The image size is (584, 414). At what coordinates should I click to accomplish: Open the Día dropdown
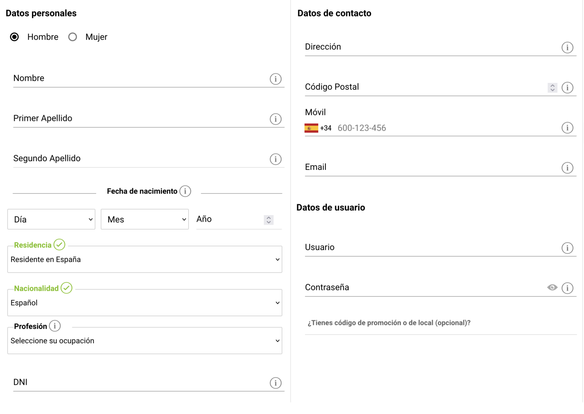51,219
